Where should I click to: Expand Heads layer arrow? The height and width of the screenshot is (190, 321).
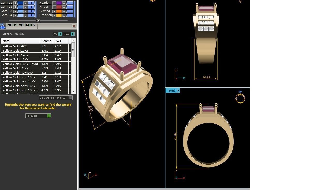tap(54, 3)
